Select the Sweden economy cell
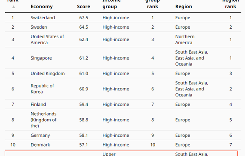 [39, 27]
